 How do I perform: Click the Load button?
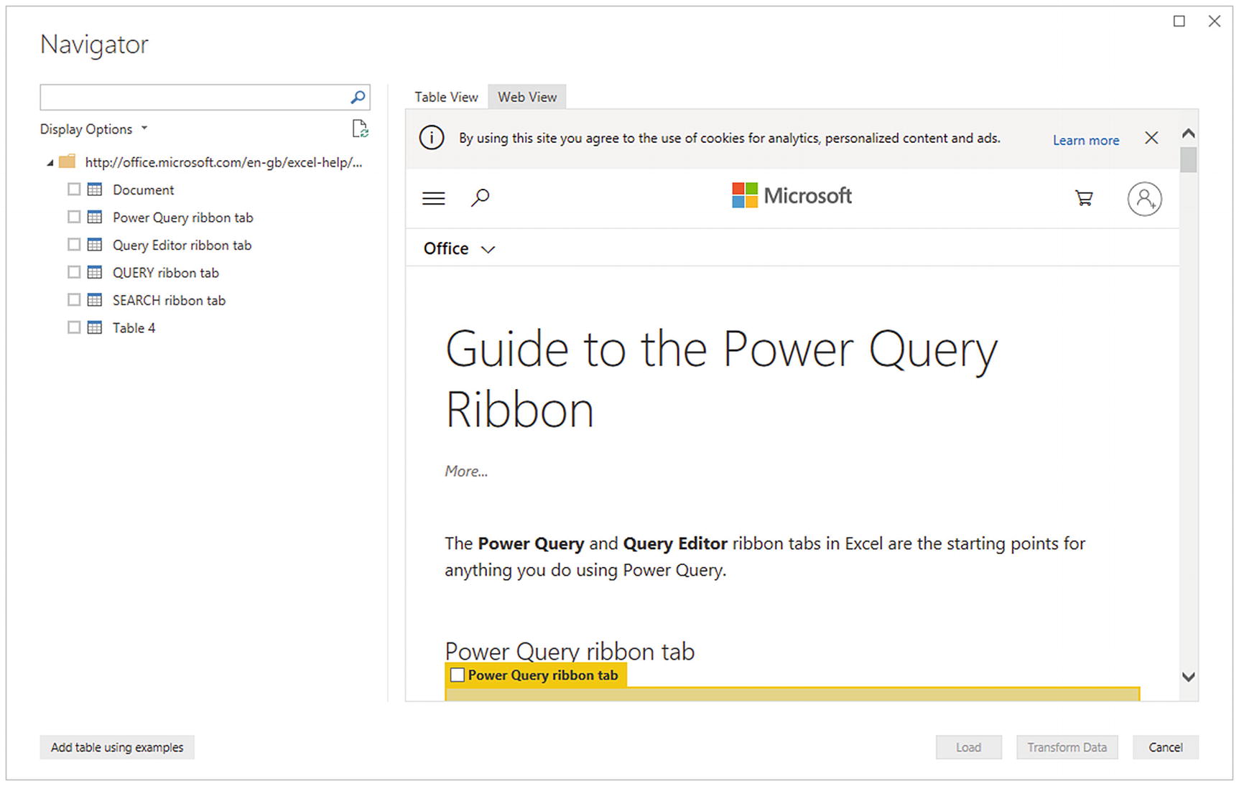[x=968, y=747]
